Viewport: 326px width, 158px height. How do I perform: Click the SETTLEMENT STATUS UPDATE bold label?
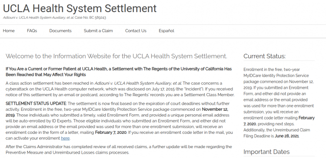(36, 103)
